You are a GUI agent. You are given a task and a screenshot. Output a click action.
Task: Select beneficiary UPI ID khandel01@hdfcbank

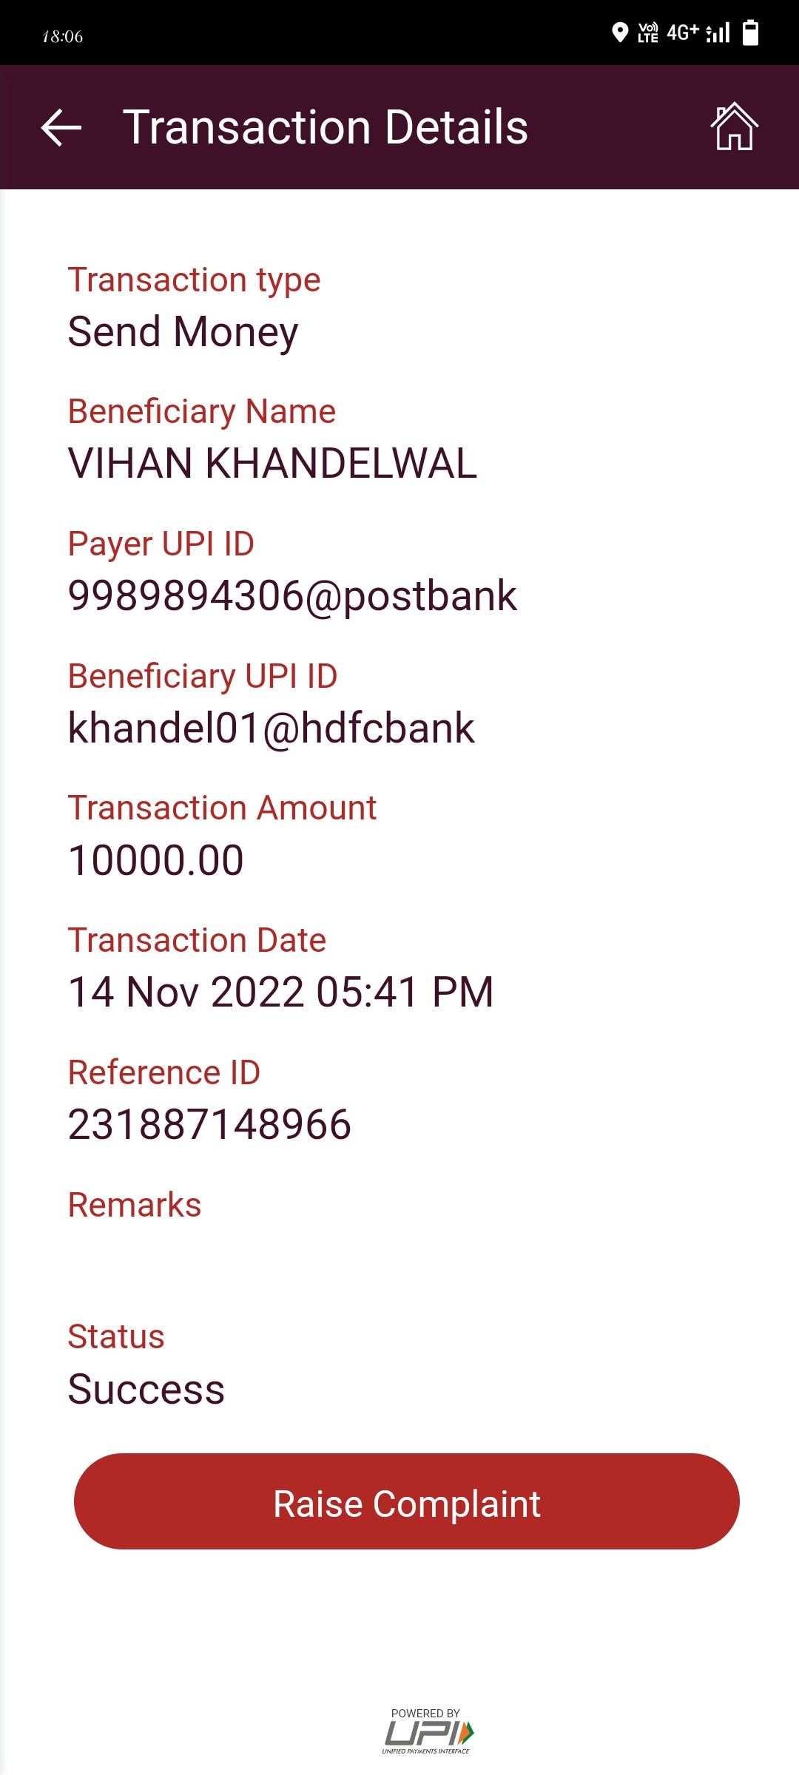(x=272, y=728)
